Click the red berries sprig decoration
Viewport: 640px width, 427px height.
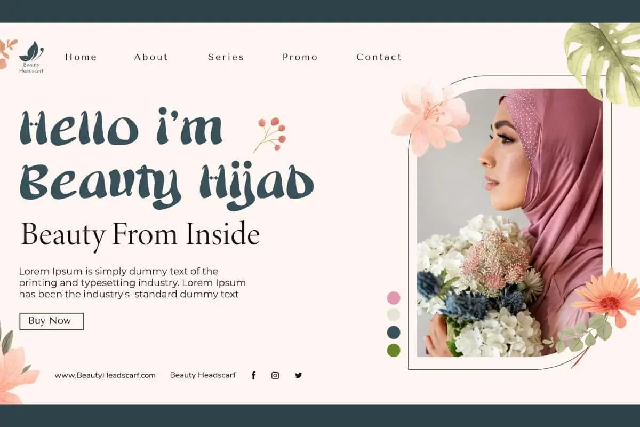click(x=271, y=133)
